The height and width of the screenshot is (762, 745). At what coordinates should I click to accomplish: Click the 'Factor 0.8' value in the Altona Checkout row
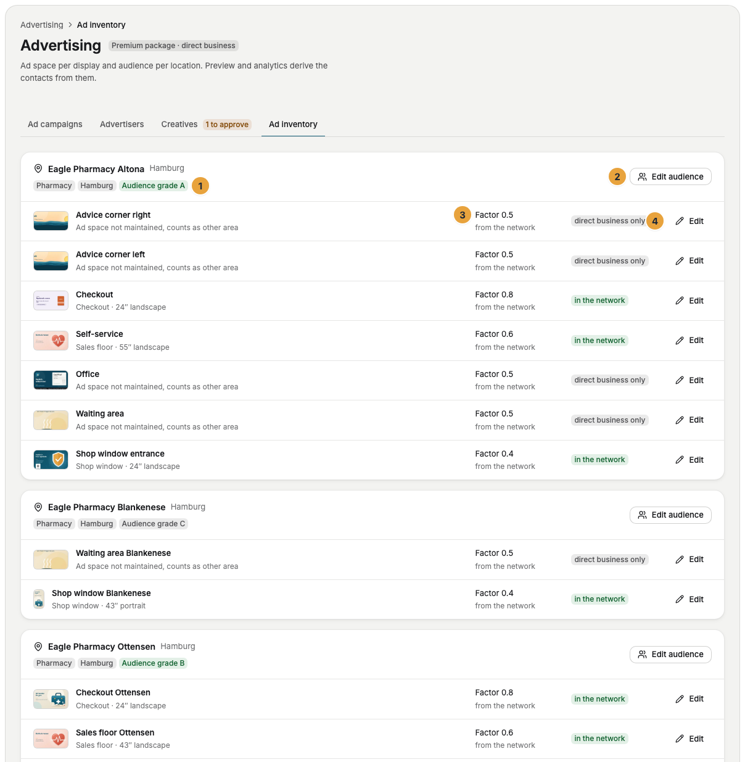(494, 294)
